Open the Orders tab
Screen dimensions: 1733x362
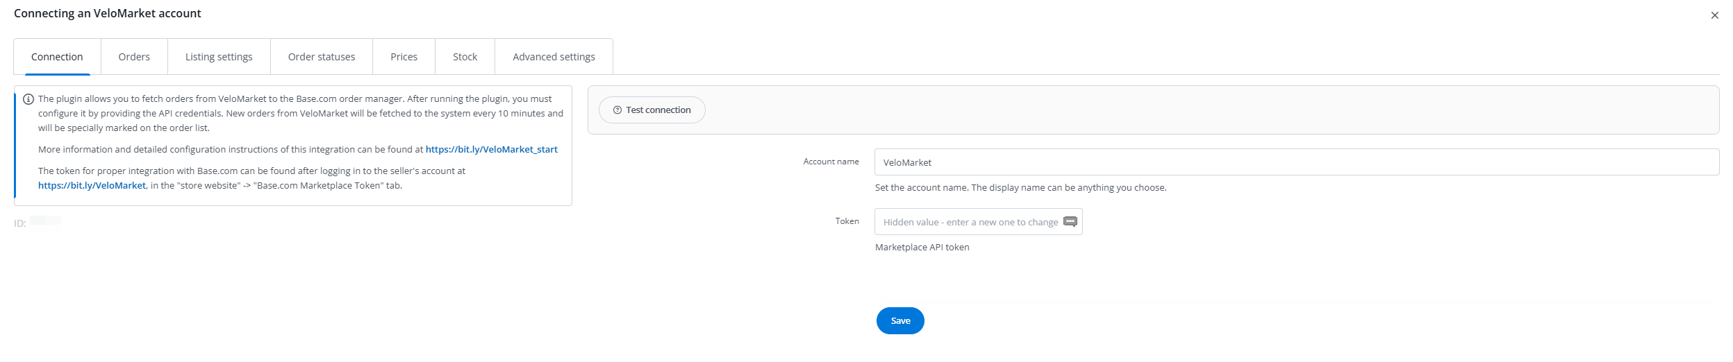pyautogui.click(x=134, y=57)
